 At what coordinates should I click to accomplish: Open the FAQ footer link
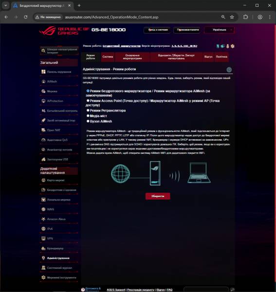(x=169, y=290)
